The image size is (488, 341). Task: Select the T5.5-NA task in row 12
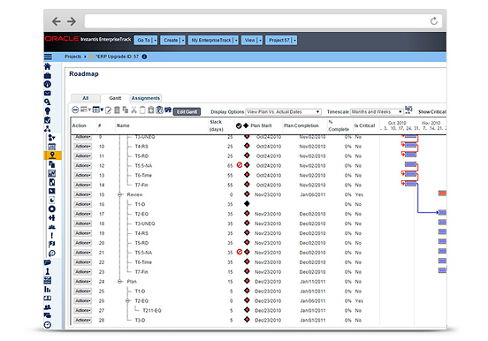pyautogui.click(x=143, y=166)
